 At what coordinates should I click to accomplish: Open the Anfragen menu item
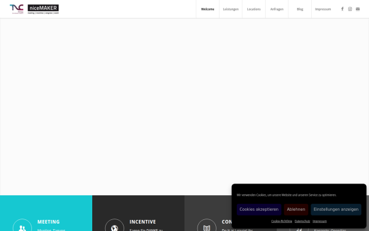click(x=277, y=9)
